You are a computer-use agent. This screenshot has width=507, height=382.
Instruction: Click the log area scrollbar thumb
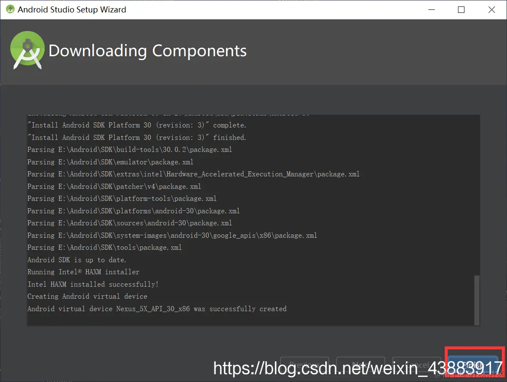pyautogui.click(x=476, y=300)
